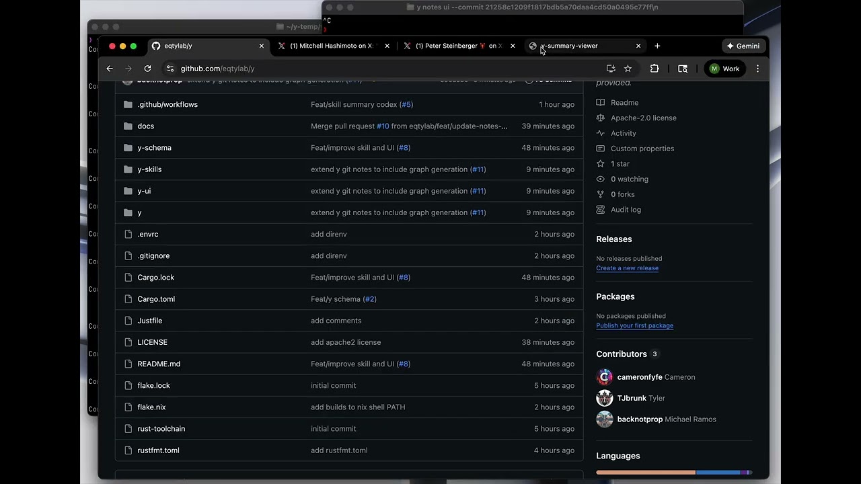Click the orange segment of the Languages bar

pyautogui.click(x=646, y=473)
